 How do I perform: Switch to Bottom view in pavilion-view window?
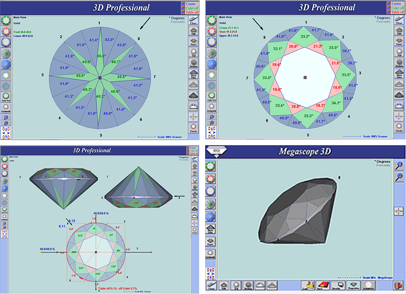coord(193,63)
